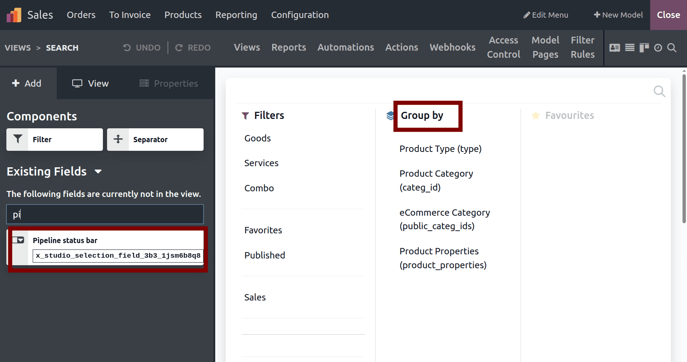Select the Sales filter in preview
Image resolution: width=687 pixels, height=362 pixels.
[255, 297]
